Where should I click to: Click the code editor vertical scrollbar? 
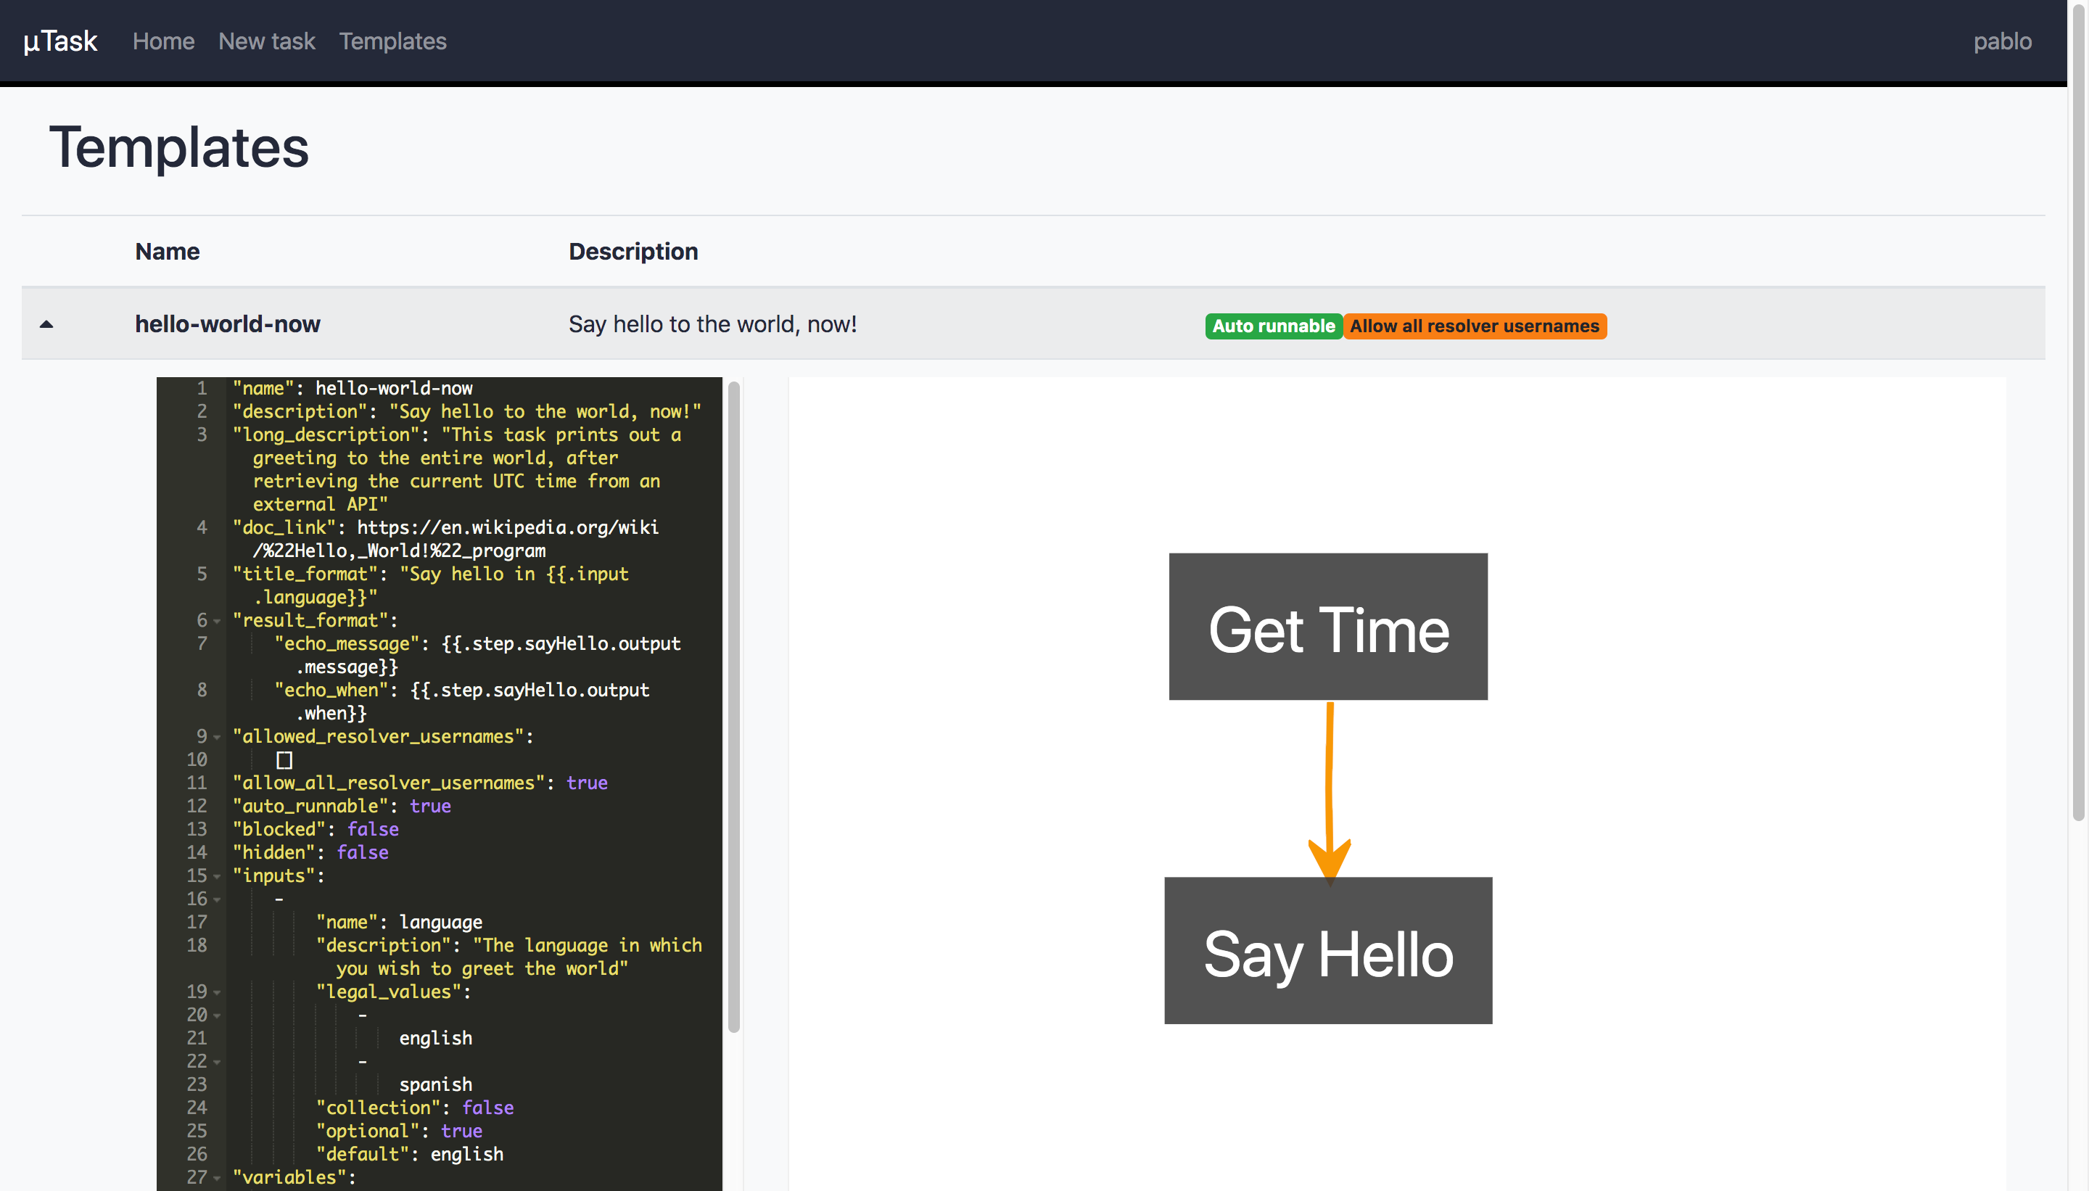[x=733, y=706]
